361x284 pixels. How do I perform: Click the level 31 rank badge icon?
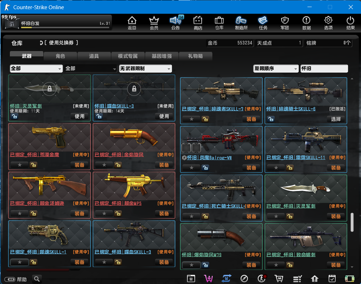tap(12, 24)
